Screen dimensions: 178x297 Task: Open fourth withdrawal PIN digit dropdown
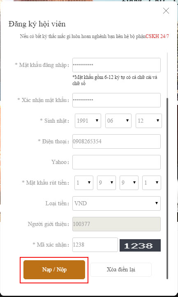(x=152, y=183)
